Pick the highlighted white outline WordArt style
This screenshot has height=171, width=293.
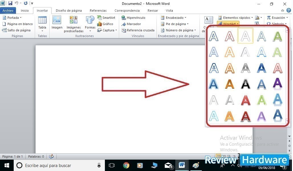point(245,36)
